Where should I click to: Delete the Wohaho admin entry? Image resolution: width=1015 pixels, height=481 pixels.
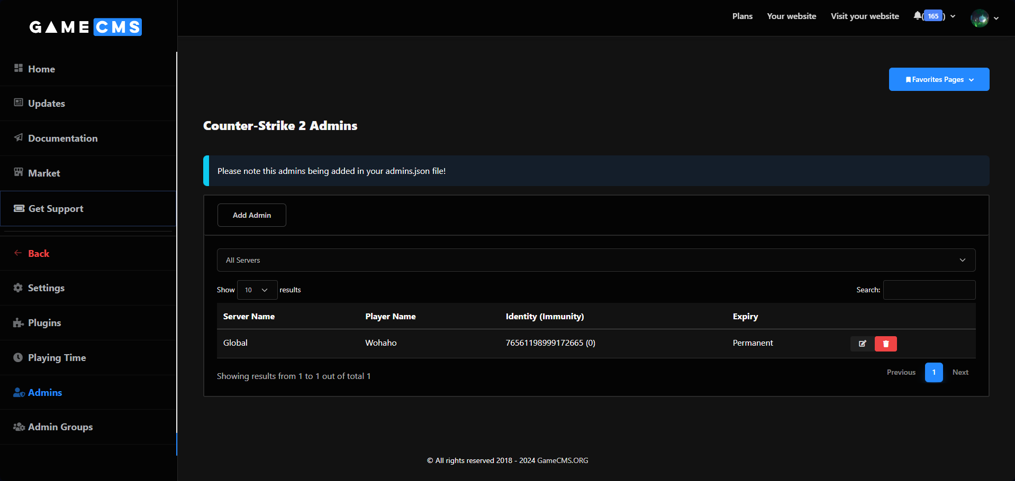pyautogui.click(x=886, y=344)
